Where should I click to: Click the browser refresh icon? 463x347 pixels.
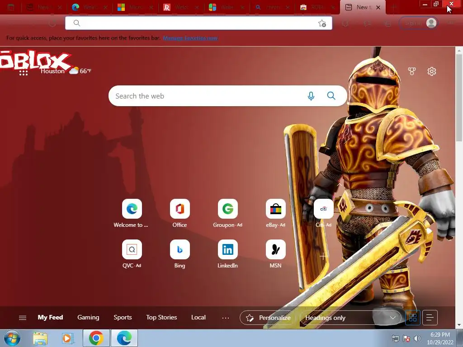coord(52,23)
